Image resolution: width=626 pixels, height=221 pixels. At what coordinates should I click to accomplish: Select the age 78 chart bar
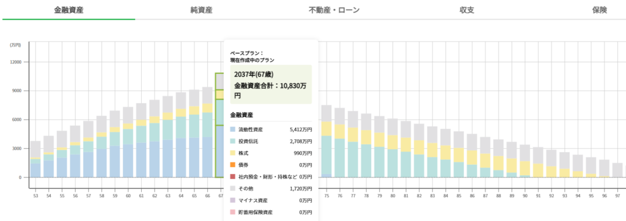click(366, 145)
